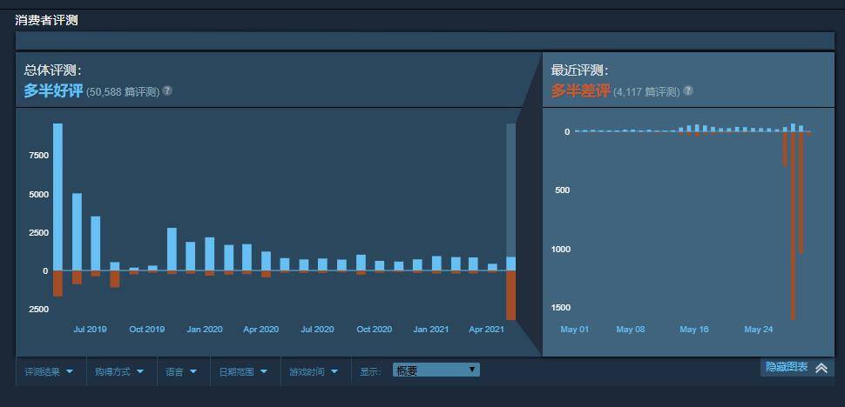Click the longest negative bar in recent chart
Image resolution: width=845 pixels, height=407 pixels.
pos(793,226)
